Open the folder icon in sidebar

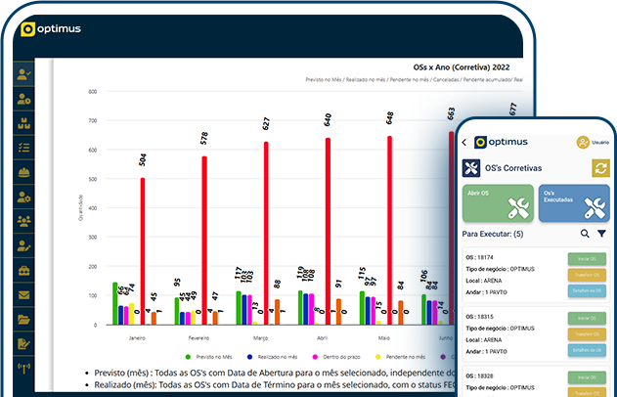click(x=24, y=319)
